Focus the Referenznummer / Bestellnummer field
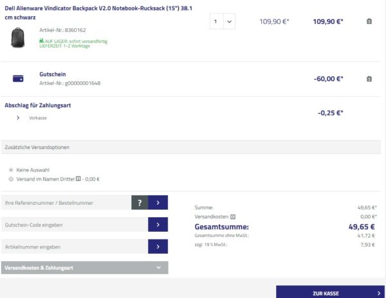This screenshot has width=386, height=298. point(66,203)
